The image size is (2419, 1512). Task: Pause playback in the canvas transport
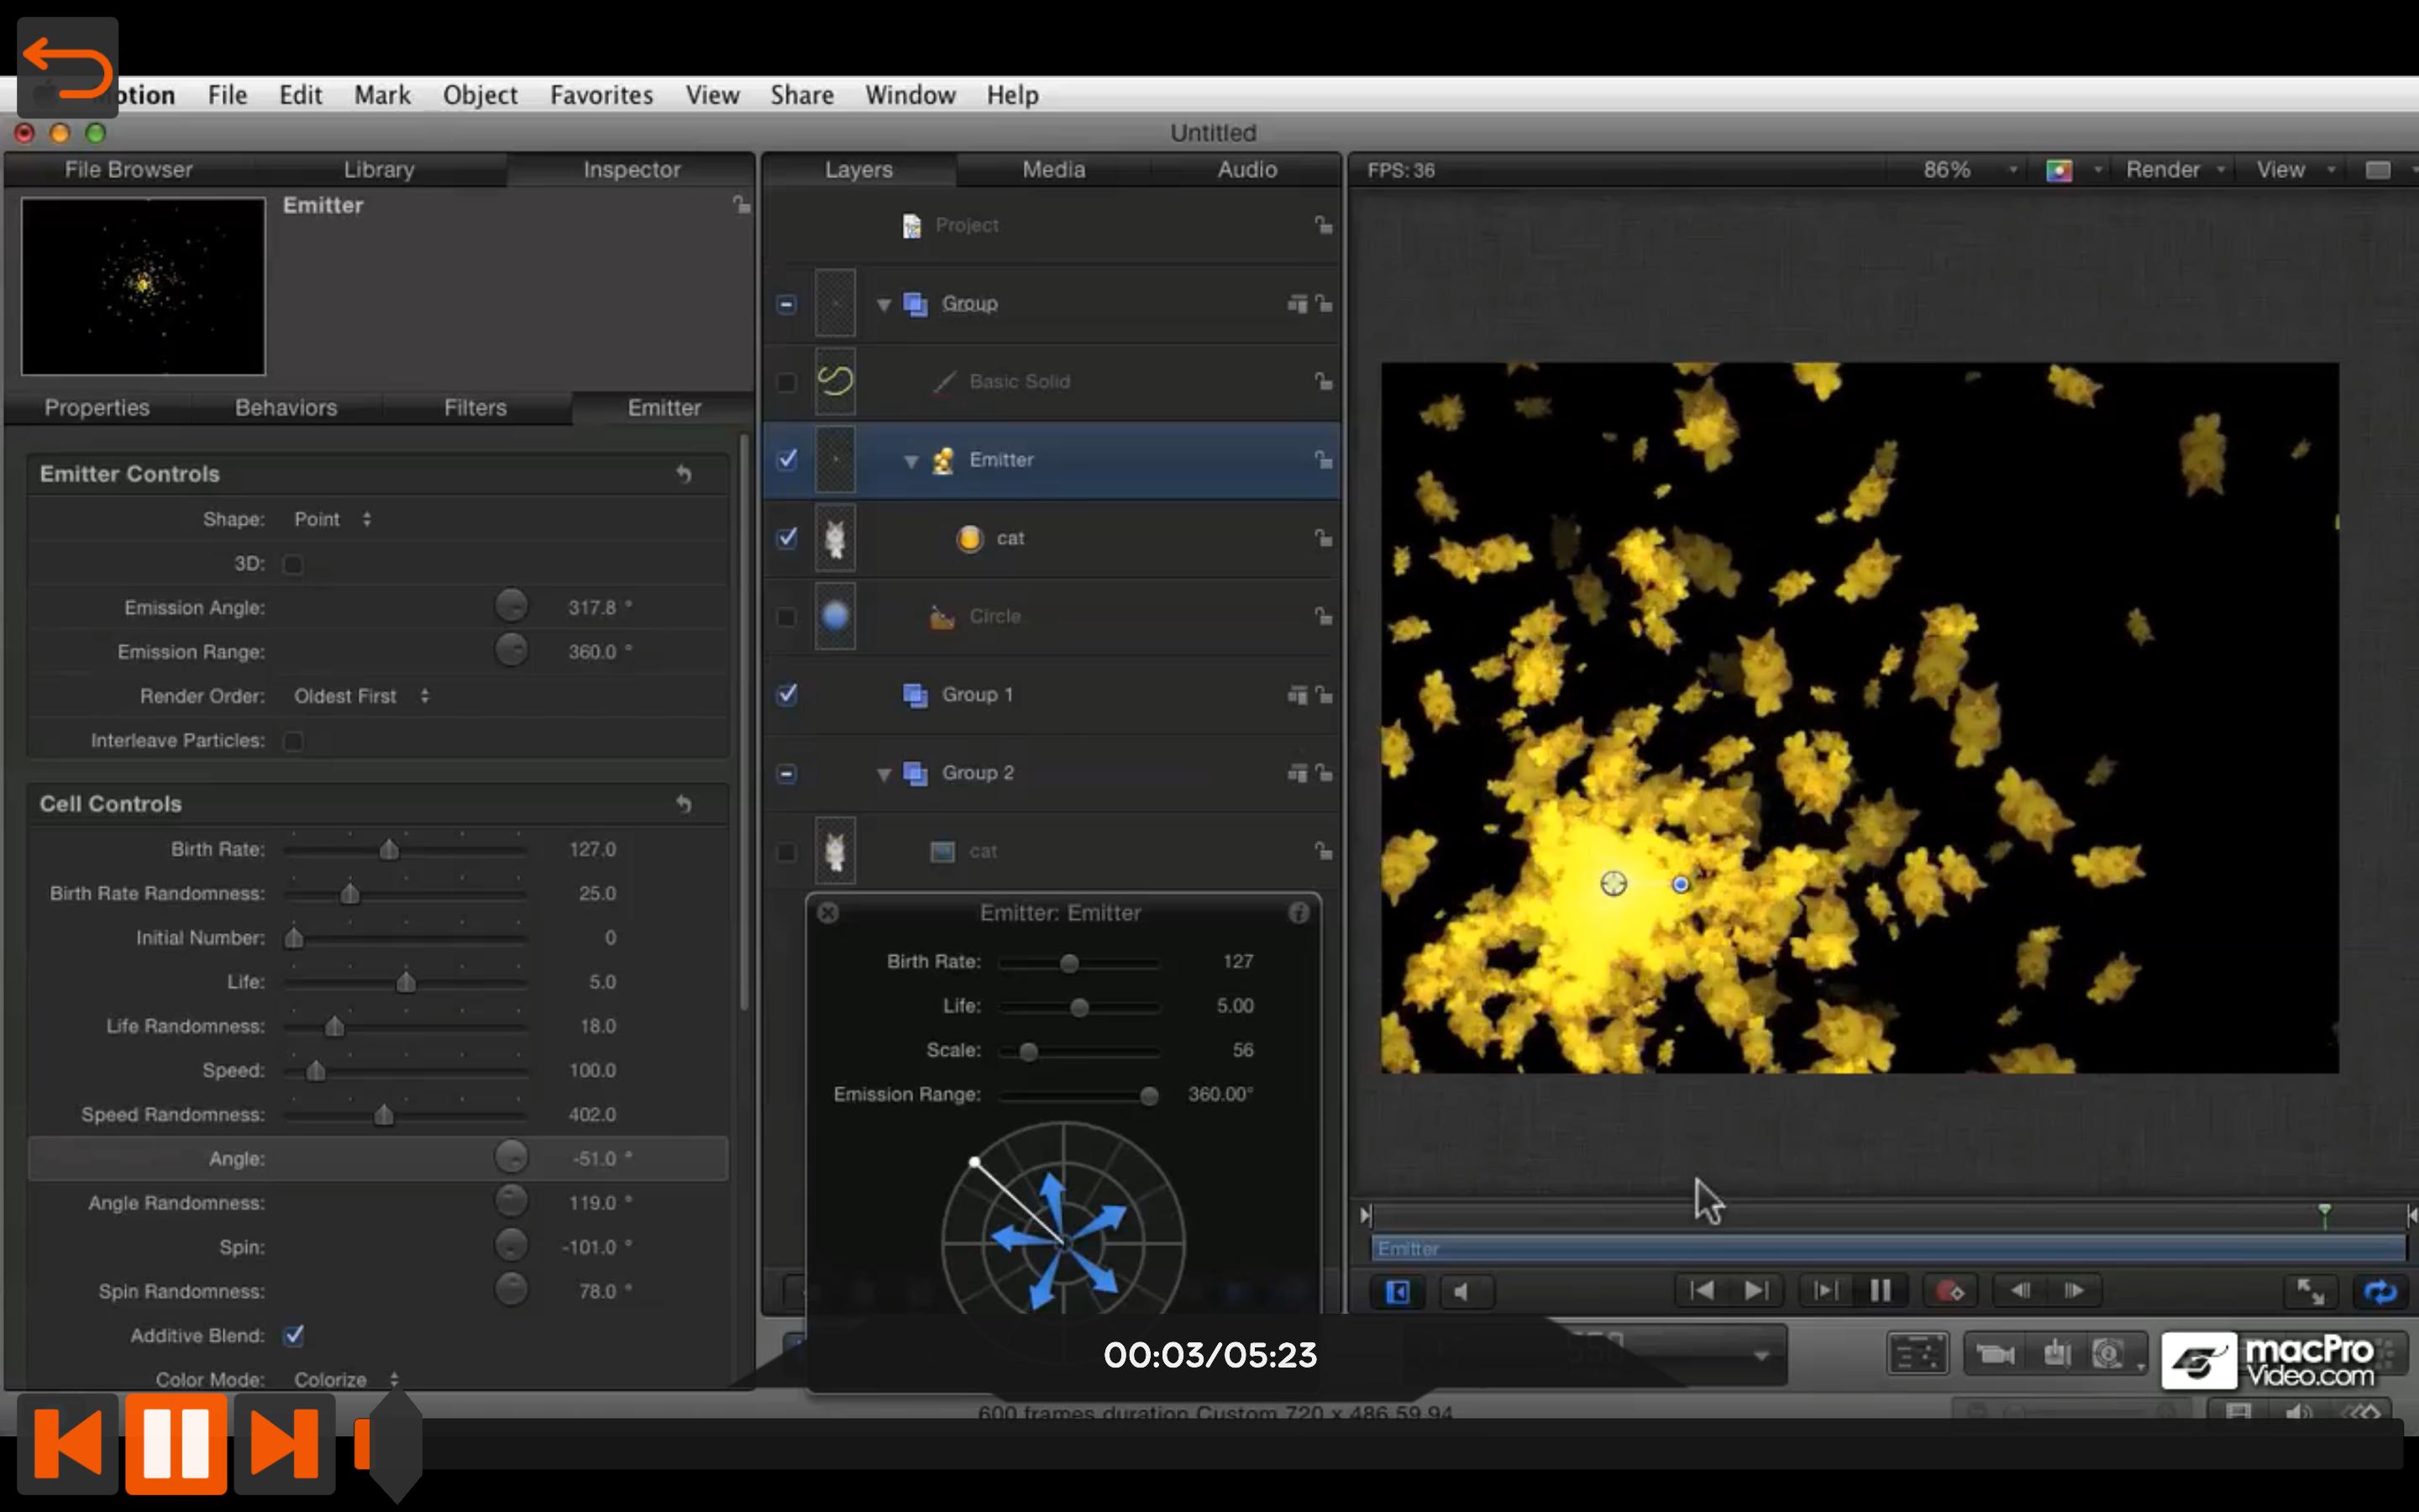[x=1881, y=1291]
